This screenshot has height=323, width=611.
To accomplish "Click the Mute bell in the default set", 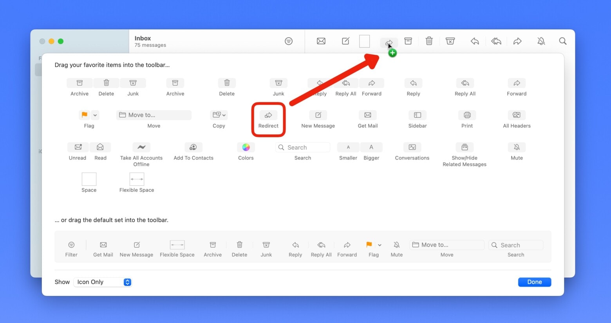I will [x=396, y=245].
